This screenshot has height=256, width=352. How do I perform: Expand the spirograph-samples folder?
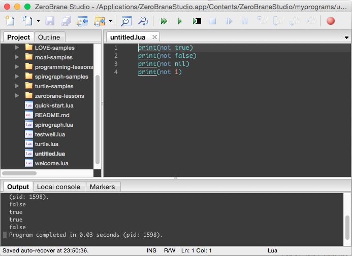coord(17,77)
